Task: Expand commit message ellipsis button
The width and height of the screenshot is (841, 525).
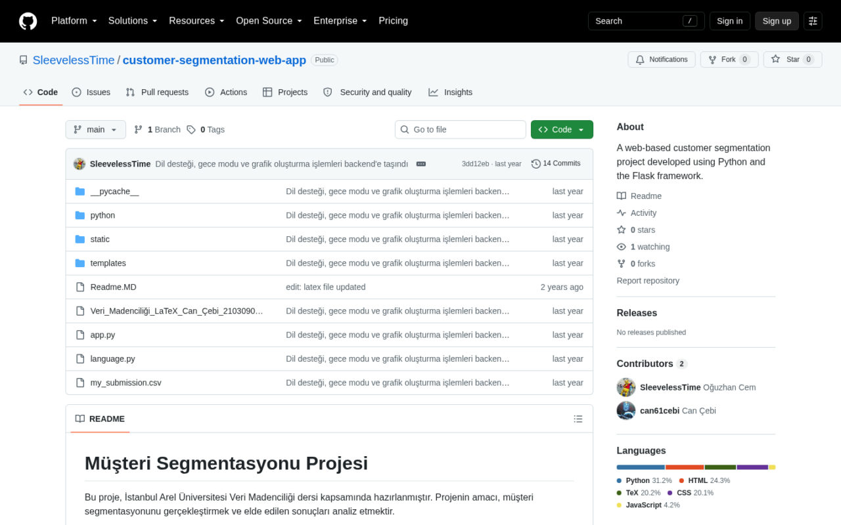Action: 421,164
